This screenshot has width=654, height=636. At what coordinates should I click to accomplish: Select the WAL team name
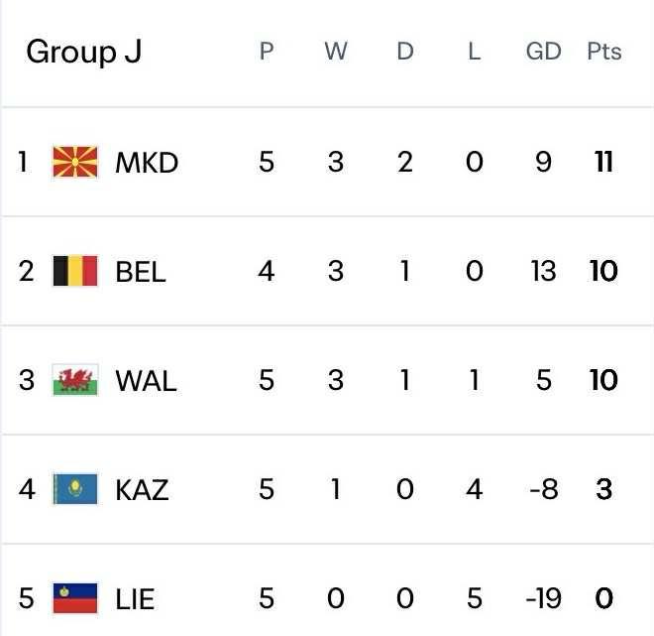146,380
